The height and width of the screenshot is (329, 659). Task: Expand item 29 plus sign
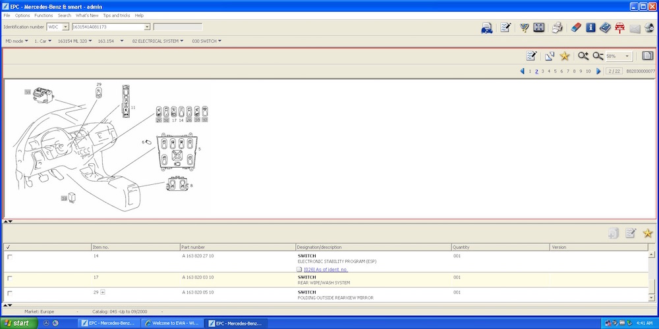click(x=103, y=292)
